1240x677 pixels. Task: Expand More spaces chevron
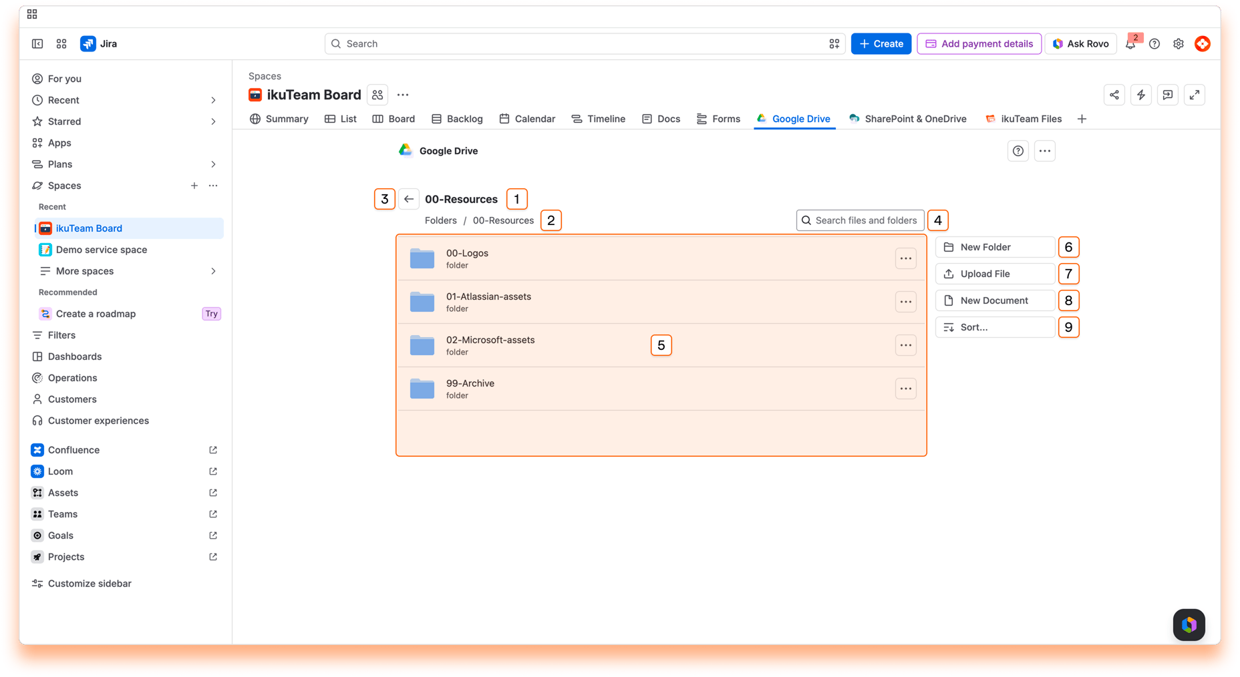click(213, 271)
